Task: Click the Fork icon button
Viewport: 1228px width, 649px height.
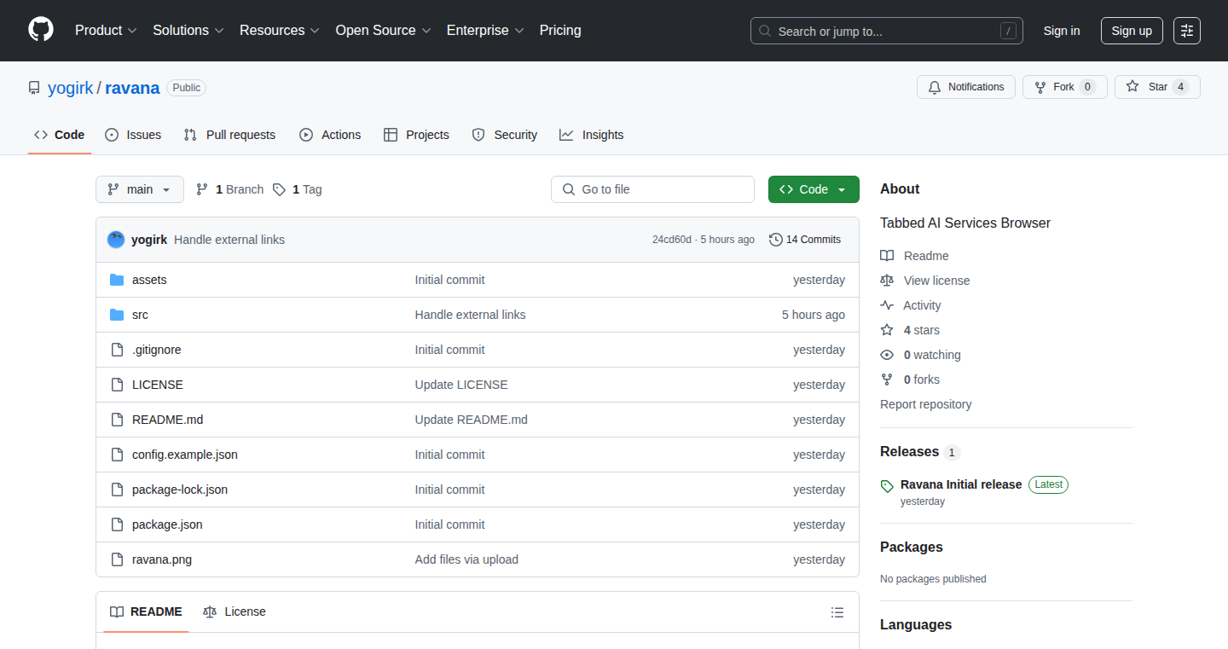Action: pyautogui.click(x=1040, y=87)
